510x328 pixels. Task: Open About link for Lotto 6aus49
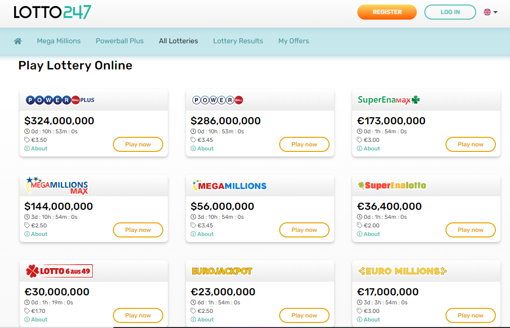pos(36,319)
